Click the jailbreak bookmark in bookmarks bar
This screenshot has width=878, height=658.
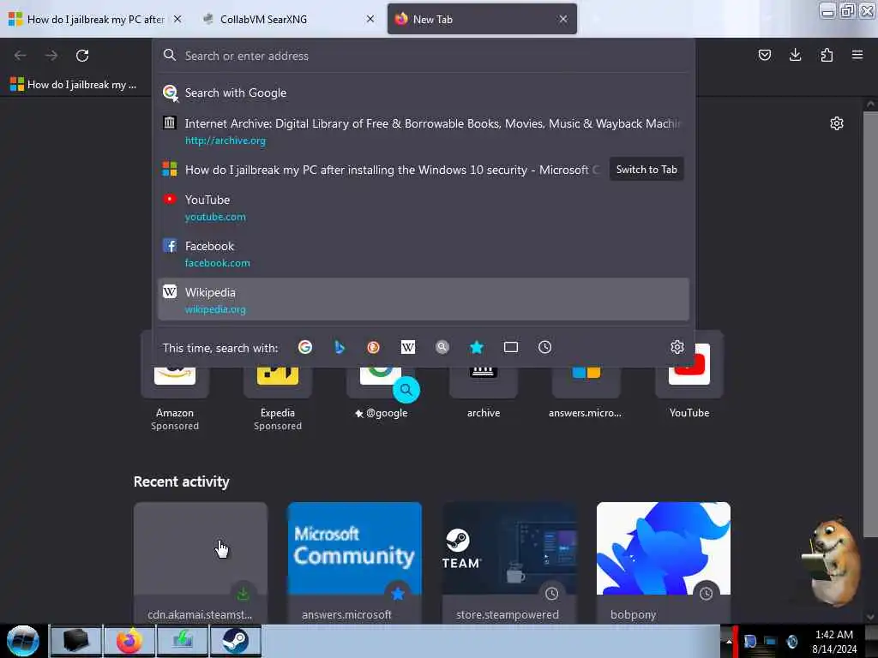(74, 85)
